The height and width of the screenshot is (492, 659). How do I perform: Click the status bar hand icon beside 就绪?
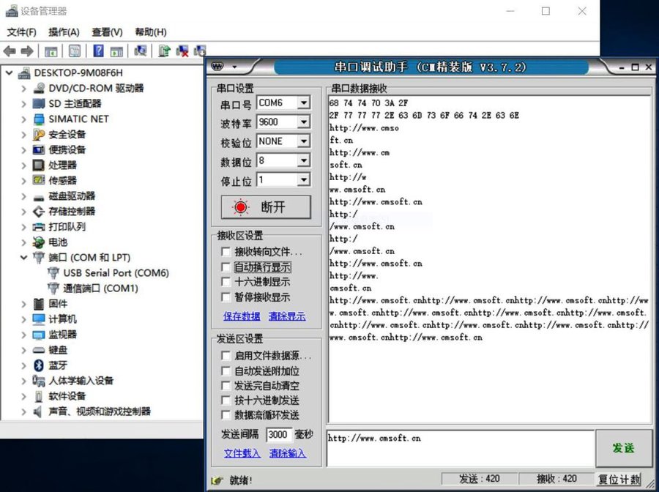pyautogui.click(x=217, y=480)
